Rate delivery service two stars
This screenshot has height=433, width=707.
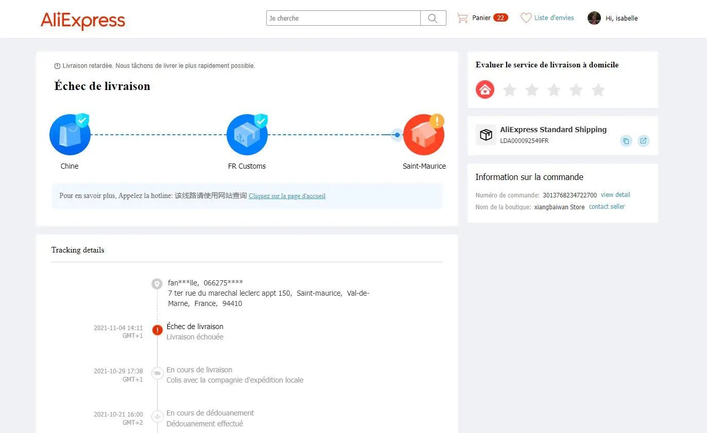pos(532,91)
